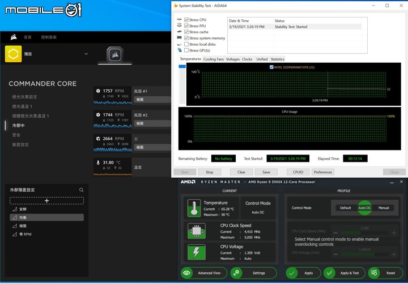Image resolution: width=408 pixels, height=283 pixels.
Task: Open the 首頁 home menu in iCUE
Action: [28, 37]
